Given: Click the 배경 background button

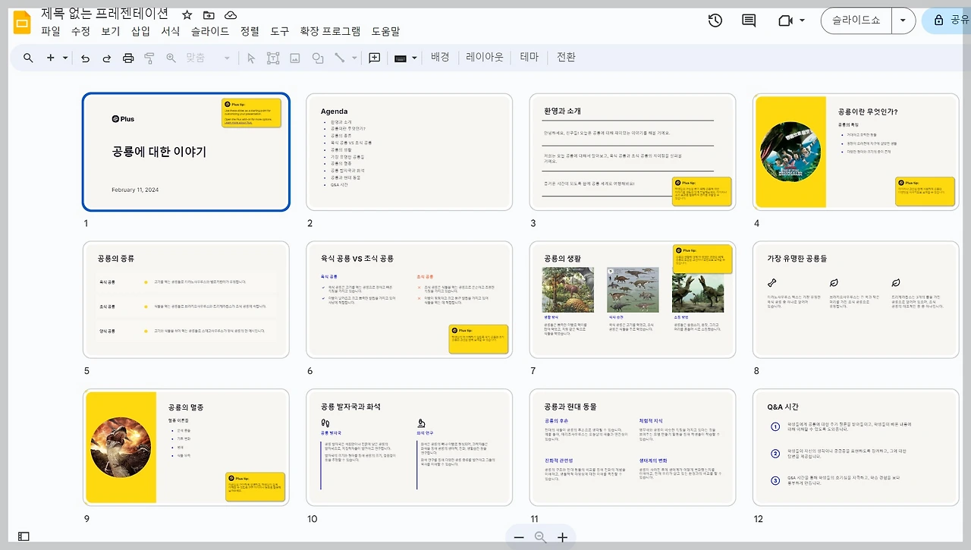Looking at the screenshot, I should [440, 57].
